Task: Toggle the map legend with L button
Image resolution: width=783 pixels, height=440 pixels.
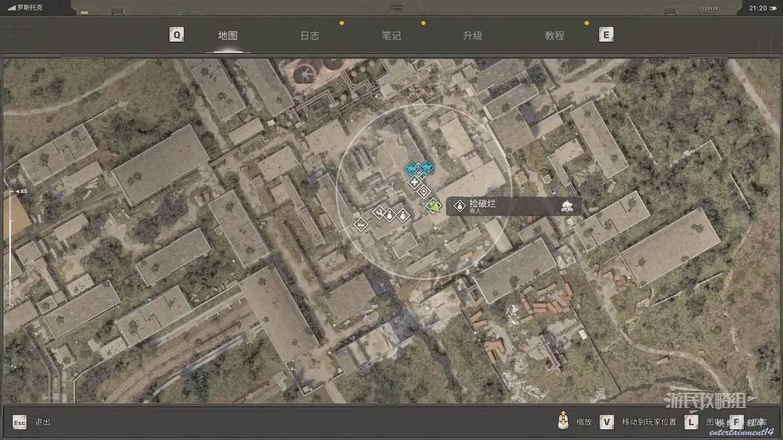Action: click(x=691, y=422)
